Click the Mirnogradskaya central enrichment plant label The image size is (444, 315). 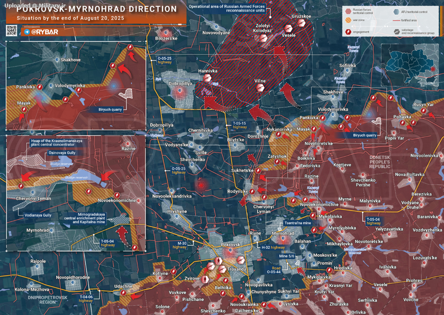[x=84, y=219]
